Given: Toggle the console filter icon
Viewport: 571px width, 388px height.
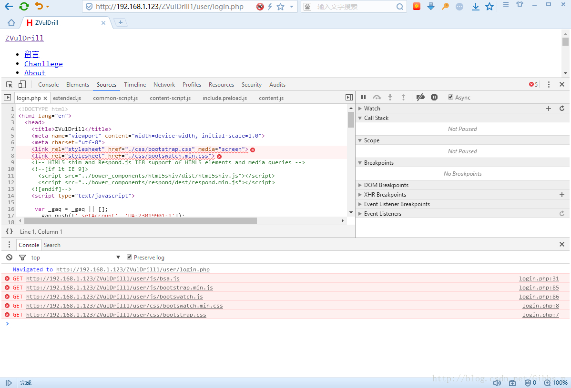Looking at the screenshot, I should 22,257.
